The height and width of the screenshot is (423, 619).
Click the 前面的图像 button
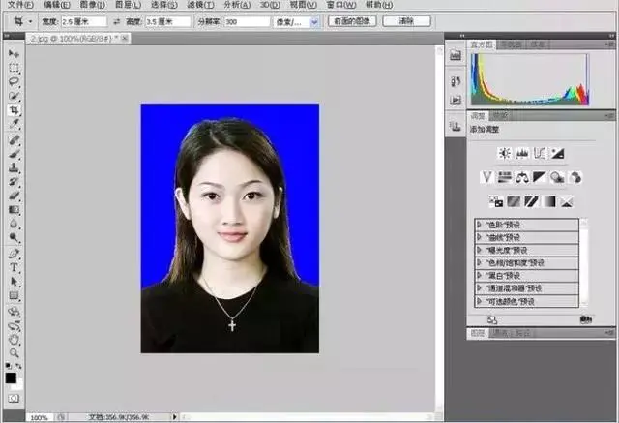[x=351, y=20]
